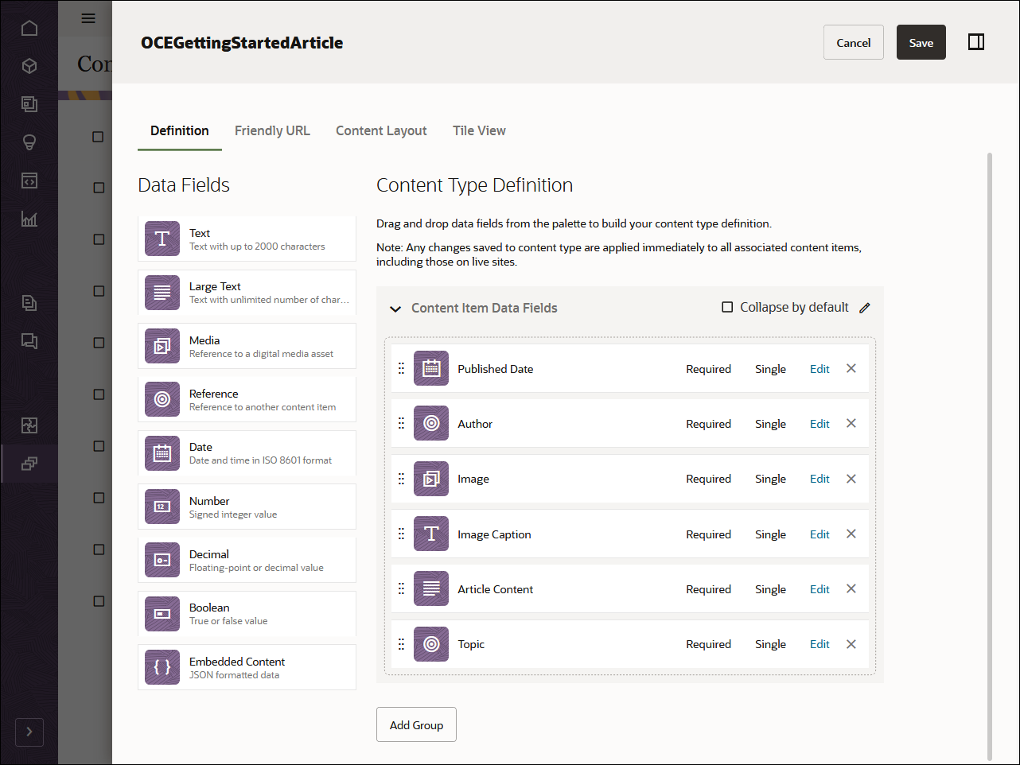Save the OCEGettingStartedArticle content type
This screenshot has height=765, width=1020.
[x=921, y=42]
